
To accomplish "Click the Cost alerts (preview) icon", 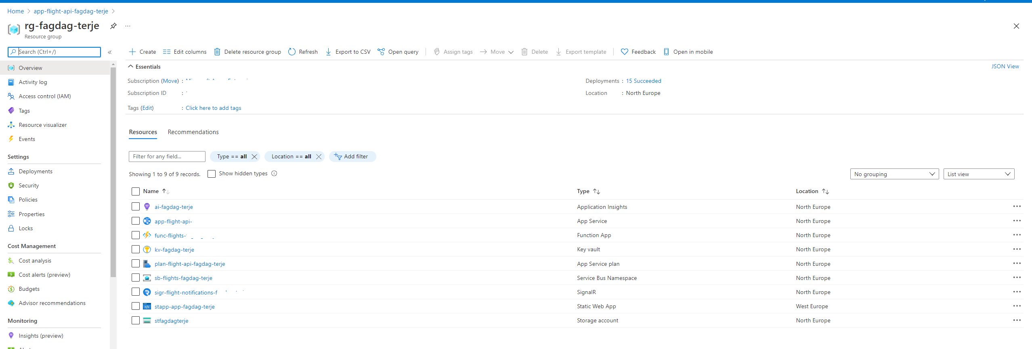I will [x=11, y=275].
